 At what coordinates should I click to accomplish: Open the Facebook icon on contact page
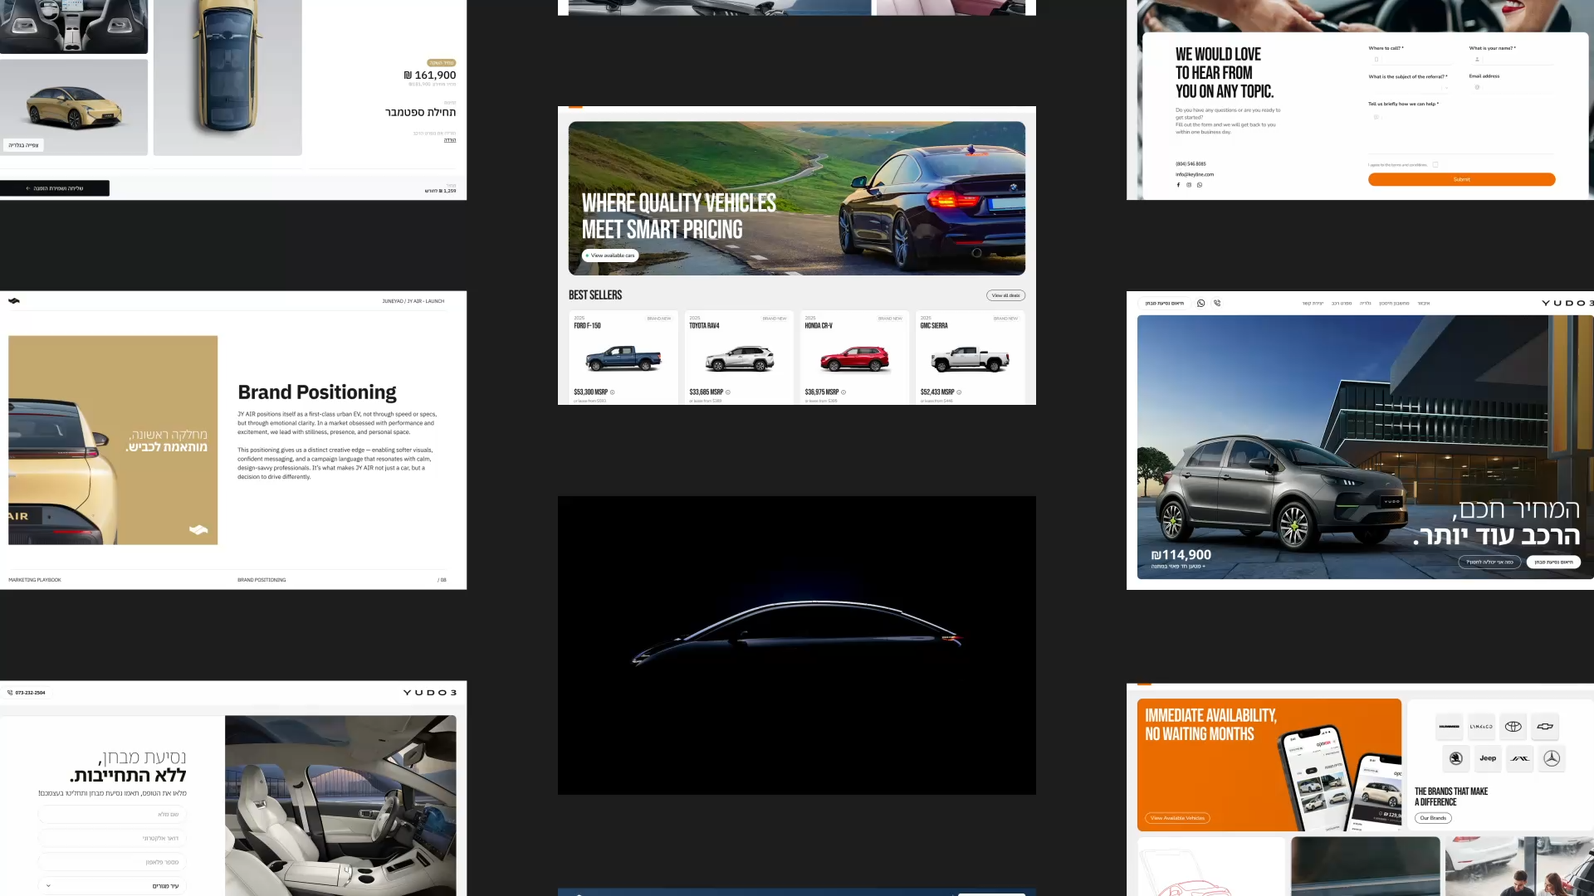point(1178,185)
